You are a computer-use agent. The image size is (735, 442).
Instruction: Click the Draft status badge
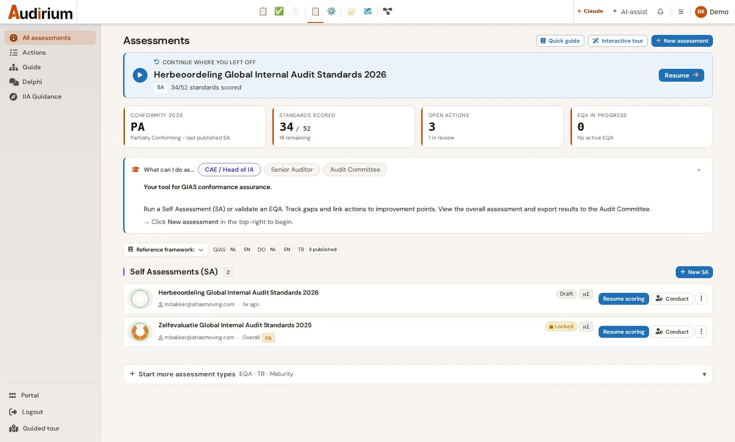coord(566,294)
